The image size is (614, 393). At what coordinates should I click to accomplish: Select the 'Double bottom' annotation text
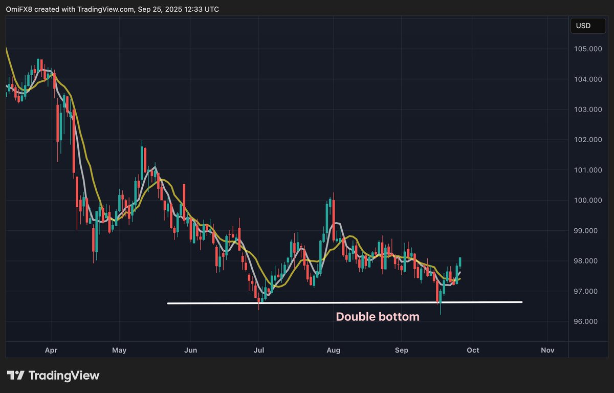[x=378, y=317]
